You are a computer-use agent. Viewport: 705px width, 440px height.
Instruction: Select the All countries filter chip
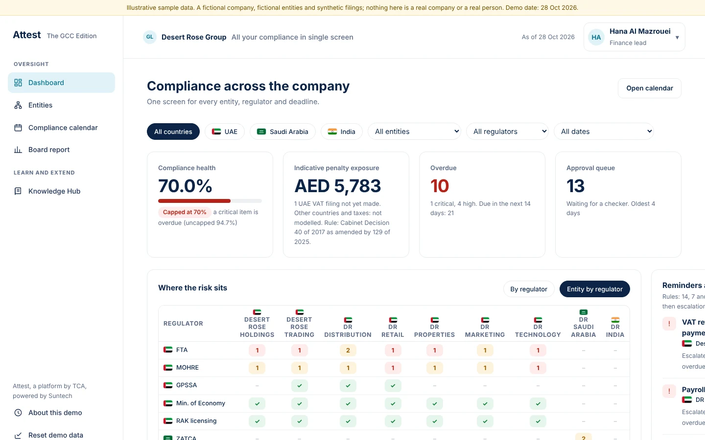(x=173, y=132)
